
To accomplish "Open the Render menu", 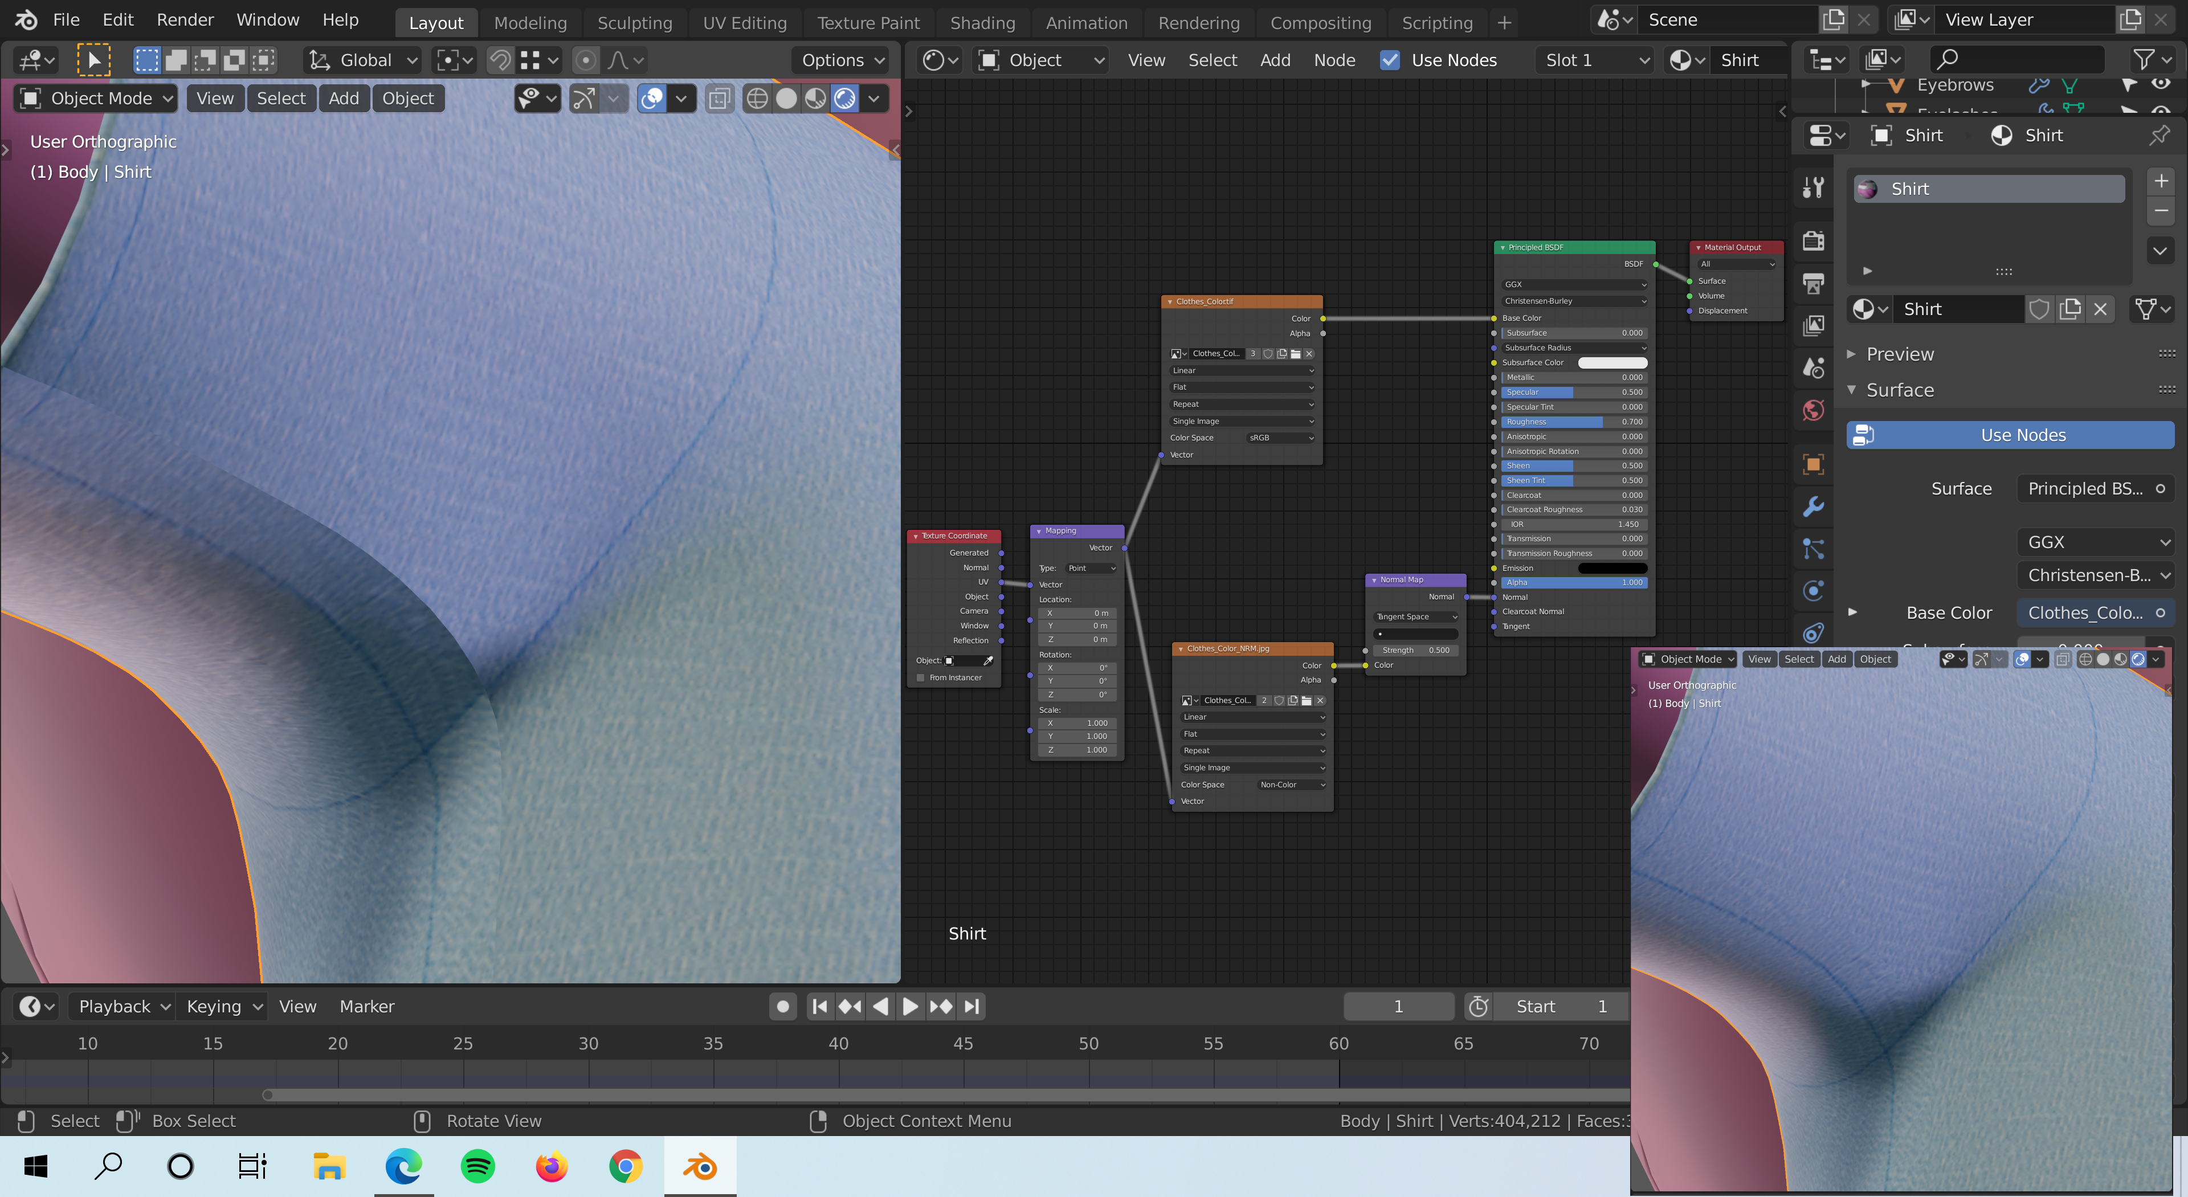I will [x=184, y=19].
